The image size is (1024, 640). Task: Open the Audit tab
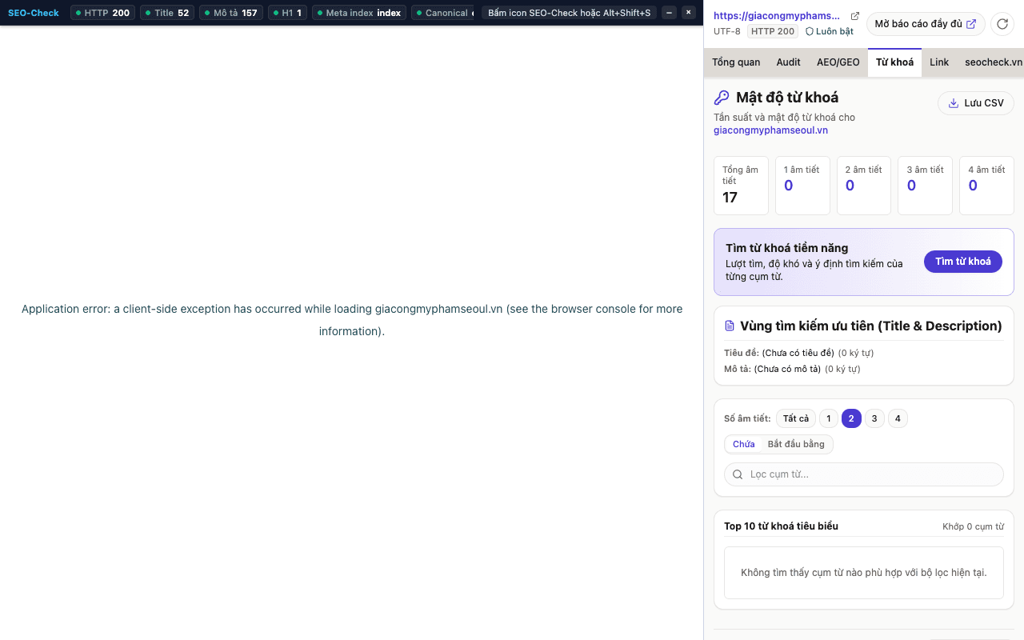pyautogui.click(x=788, y=62)
